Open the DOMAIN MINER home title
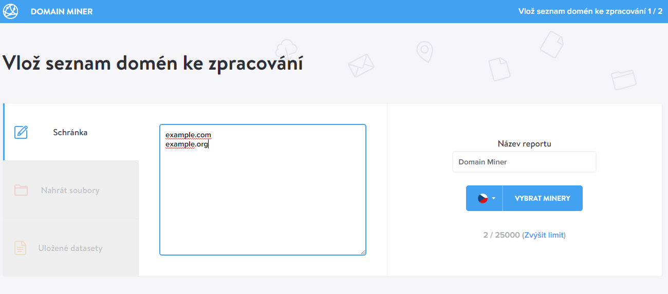Image resolution: width=668 pixels, height=294 pixels. click(x=62, y=11)
